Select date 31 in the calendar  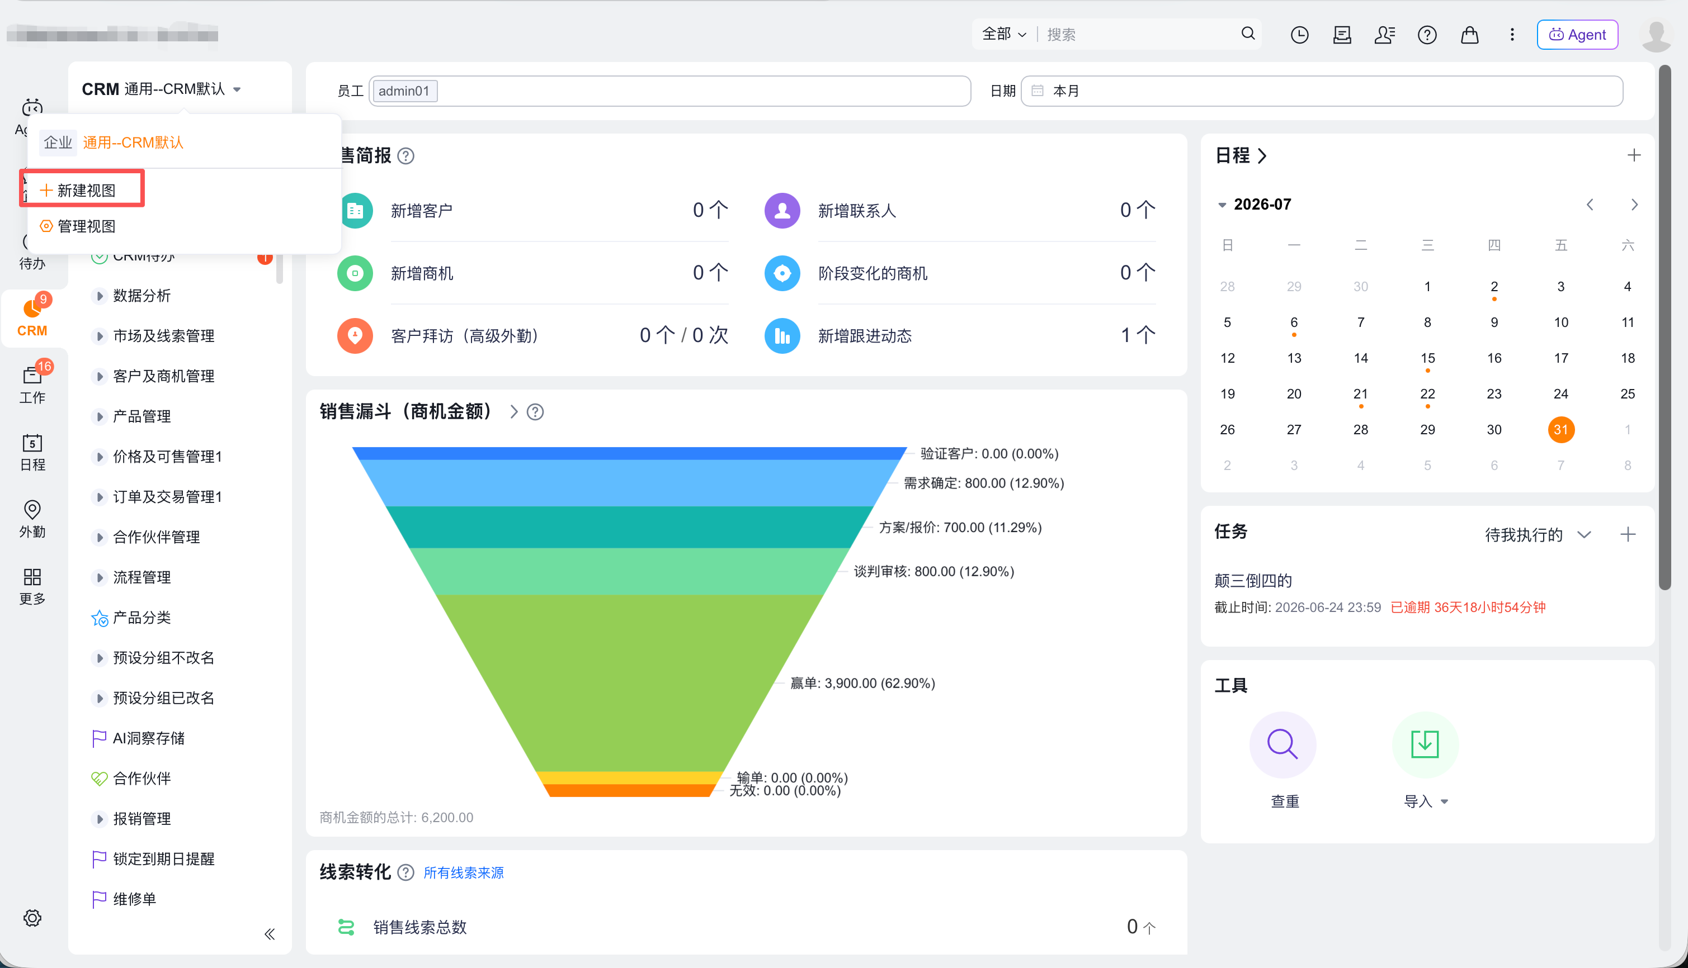pyautogui.click(x=1561, y=429)
